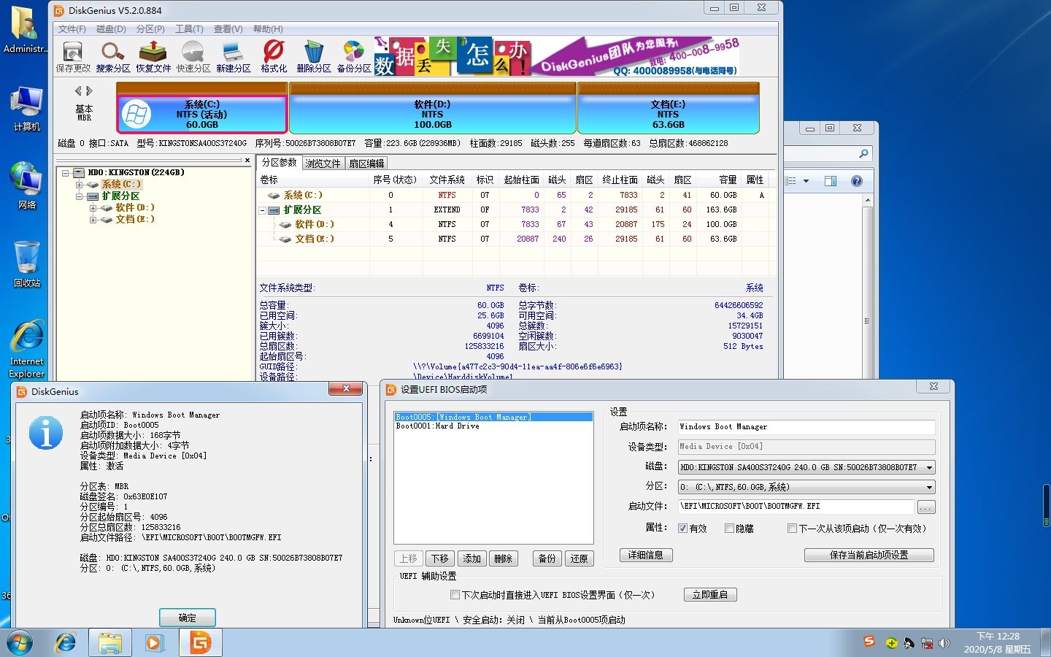
Task: Click the 新建分区 toolbar icon
Action: (x=234, y=57)
